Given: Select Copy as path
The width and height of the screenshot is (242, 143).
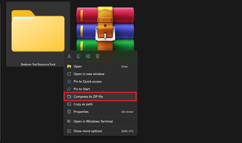Looking at the screenshot, I should [100, 104].
